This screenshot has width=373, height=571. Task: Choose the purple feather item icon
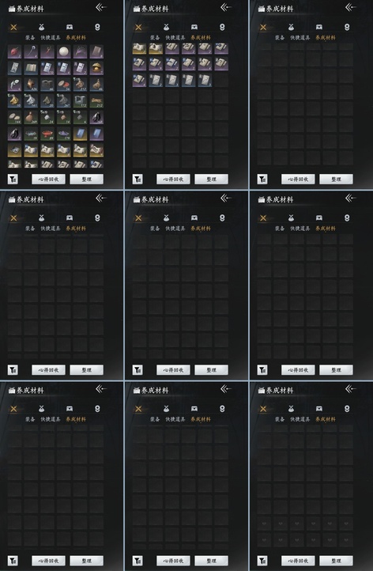pyautogui.click(x=80, y=51)
